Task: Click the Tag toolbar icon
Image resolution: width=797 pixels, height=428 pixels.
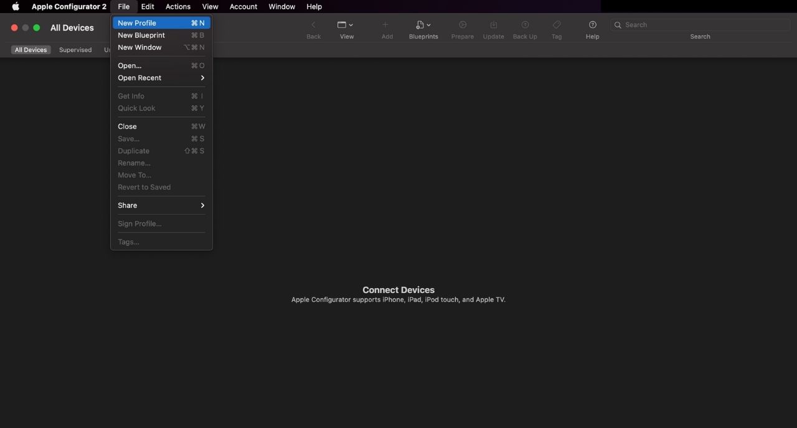Action: [x=557, y=25]
